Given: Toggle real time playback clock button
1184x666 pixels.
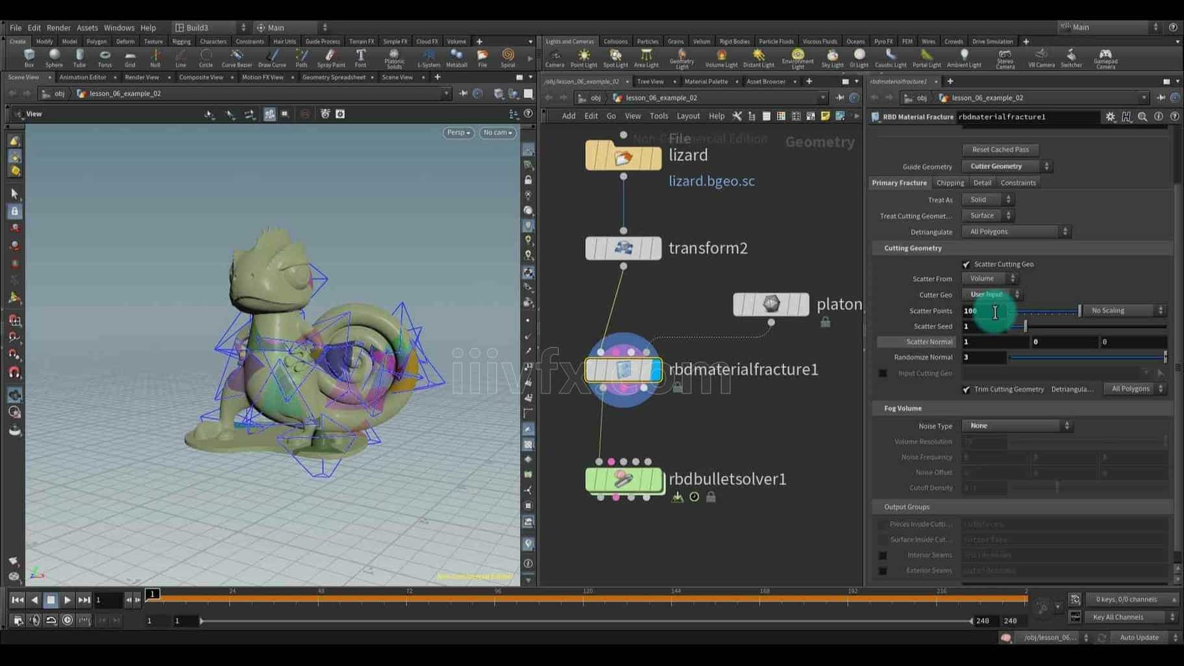Looking at the screenshot, I should click(68, 621).
